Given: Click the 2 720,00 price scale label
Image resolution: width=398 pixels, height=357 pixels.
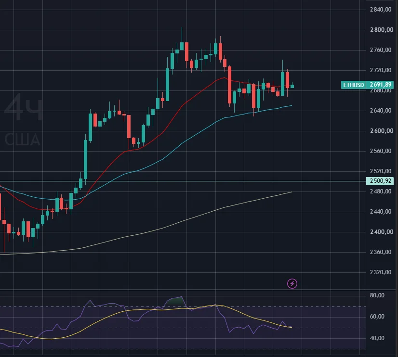Looking at the screenshot, I should [x=381, y=70].
